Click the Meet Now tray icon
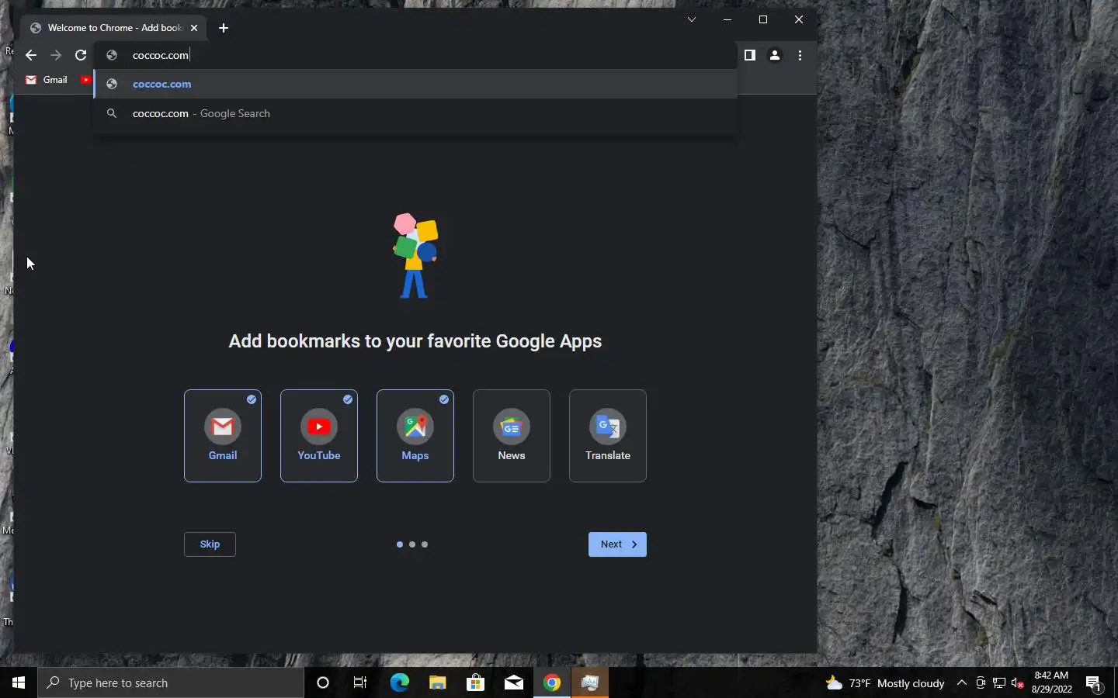1118x698 pixels. click(x=981, y=683)
